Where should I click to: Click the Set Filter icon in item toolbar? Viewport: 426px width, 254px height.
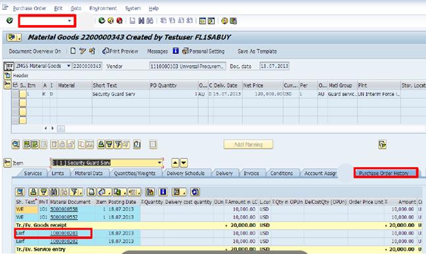click(x=118, y=144)
